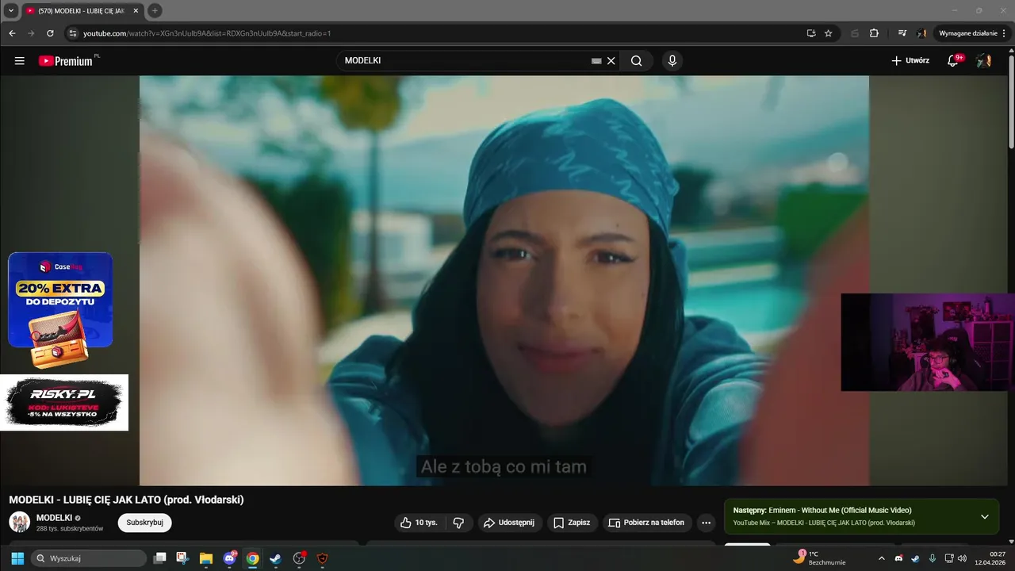
Task: Open Windows Start menu
Action: [17, 558]
